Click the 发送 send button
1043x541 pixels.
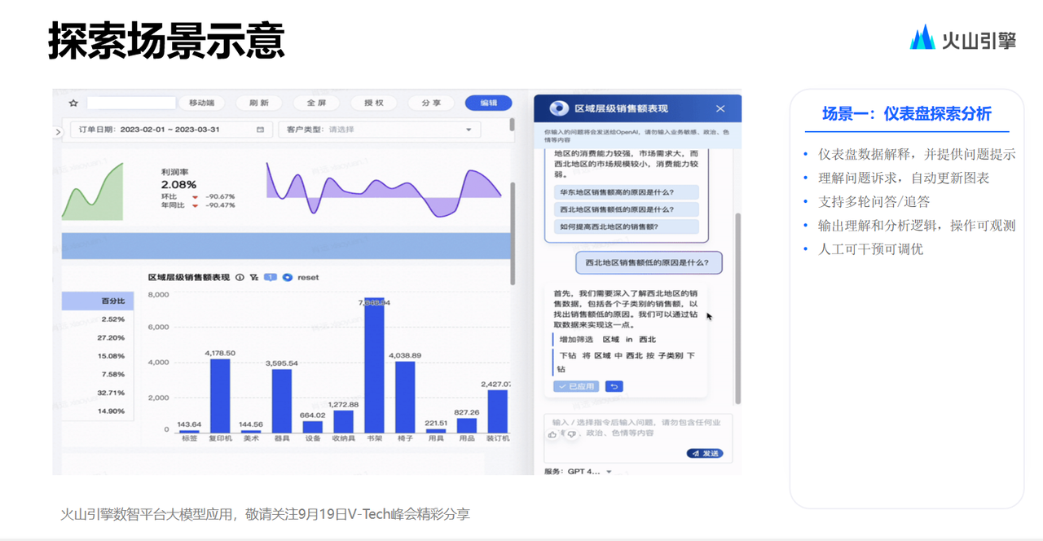[x=705, y=453]
